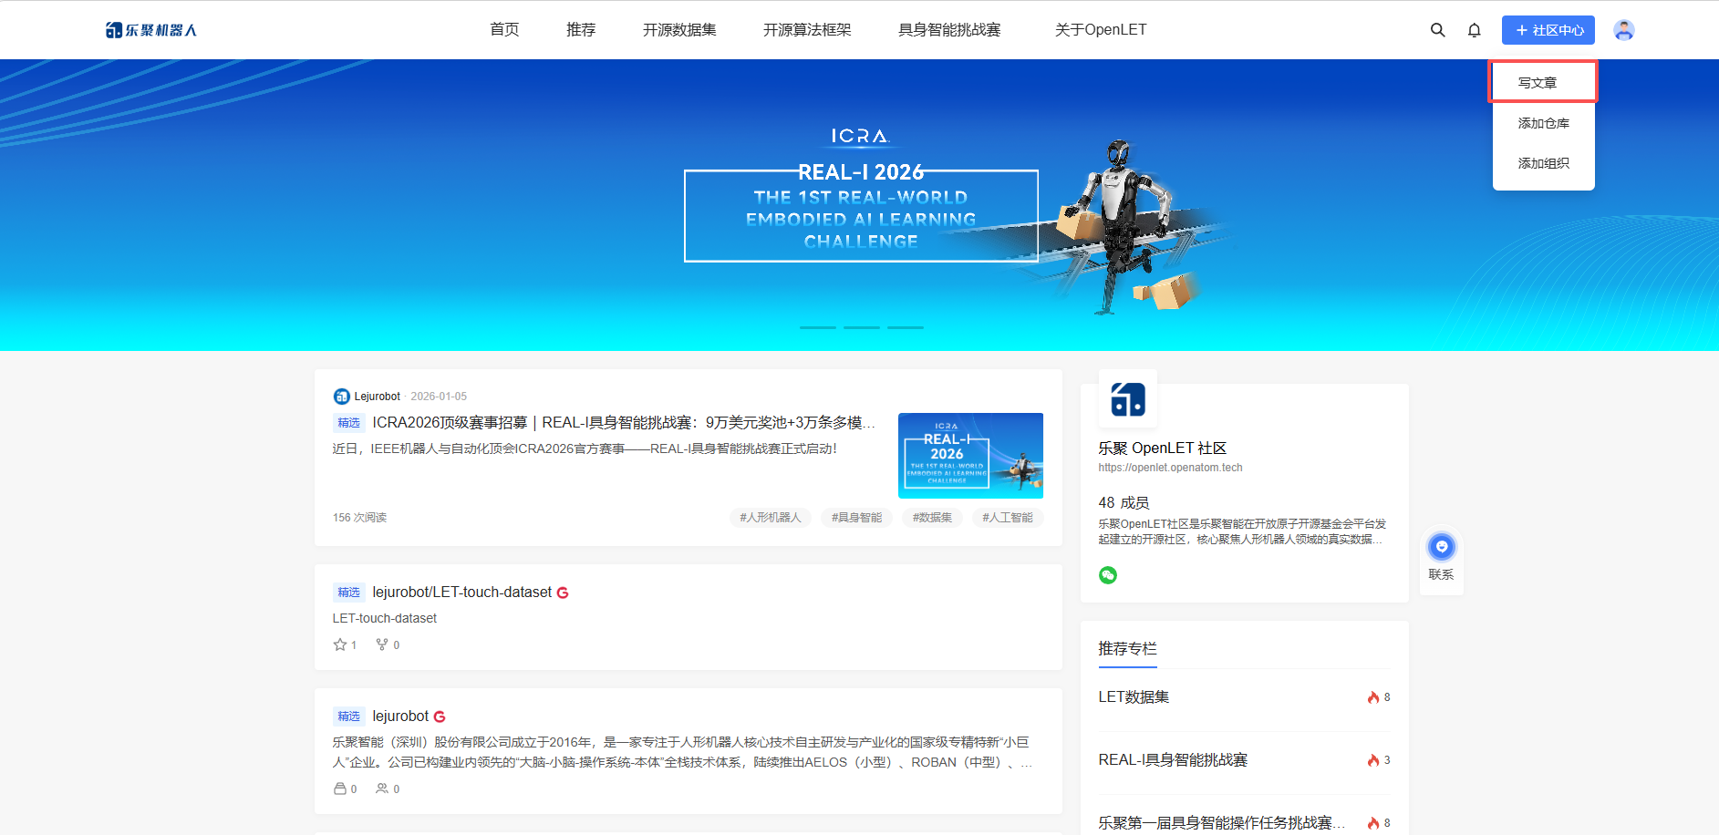Screen dimensions: 1719x835
Task: Click the search magnifier icon
Action: [x=1437, y=30]
